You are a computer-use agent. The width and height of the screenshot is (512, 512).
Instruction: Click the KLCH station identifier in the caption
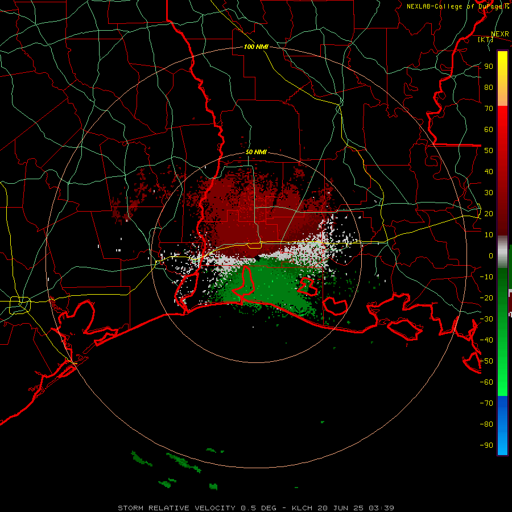point(302,508)
